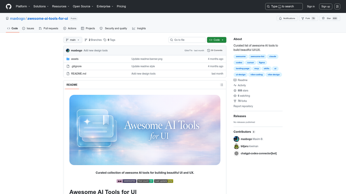The image size is (346, 194).
Task: Select the Code tab
Action: click(13, 28)
